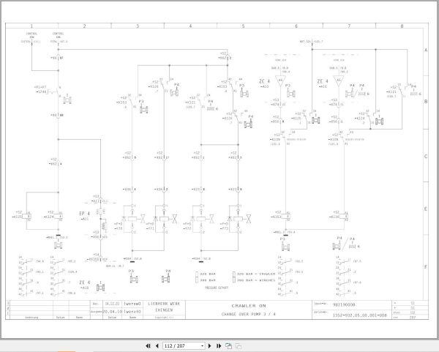Click row marker A on the right border
The width and height of the screenshot is (439, 352).
(x=426, y=50)
